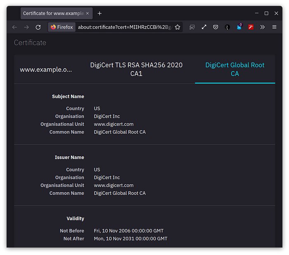Reload the certificate page
Screen dimensions: 289x255
pyautogui.click(x=38, y=27)
